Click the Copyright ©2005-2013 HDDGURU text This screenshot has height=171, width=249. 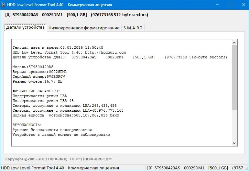coord(36,159)
